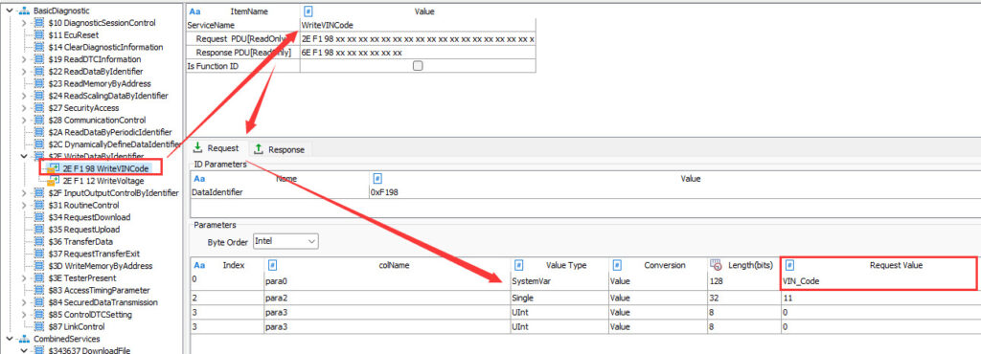Click the DataIdentifier name cell
This screenshot has width=981, height=354.
point(279,192)
